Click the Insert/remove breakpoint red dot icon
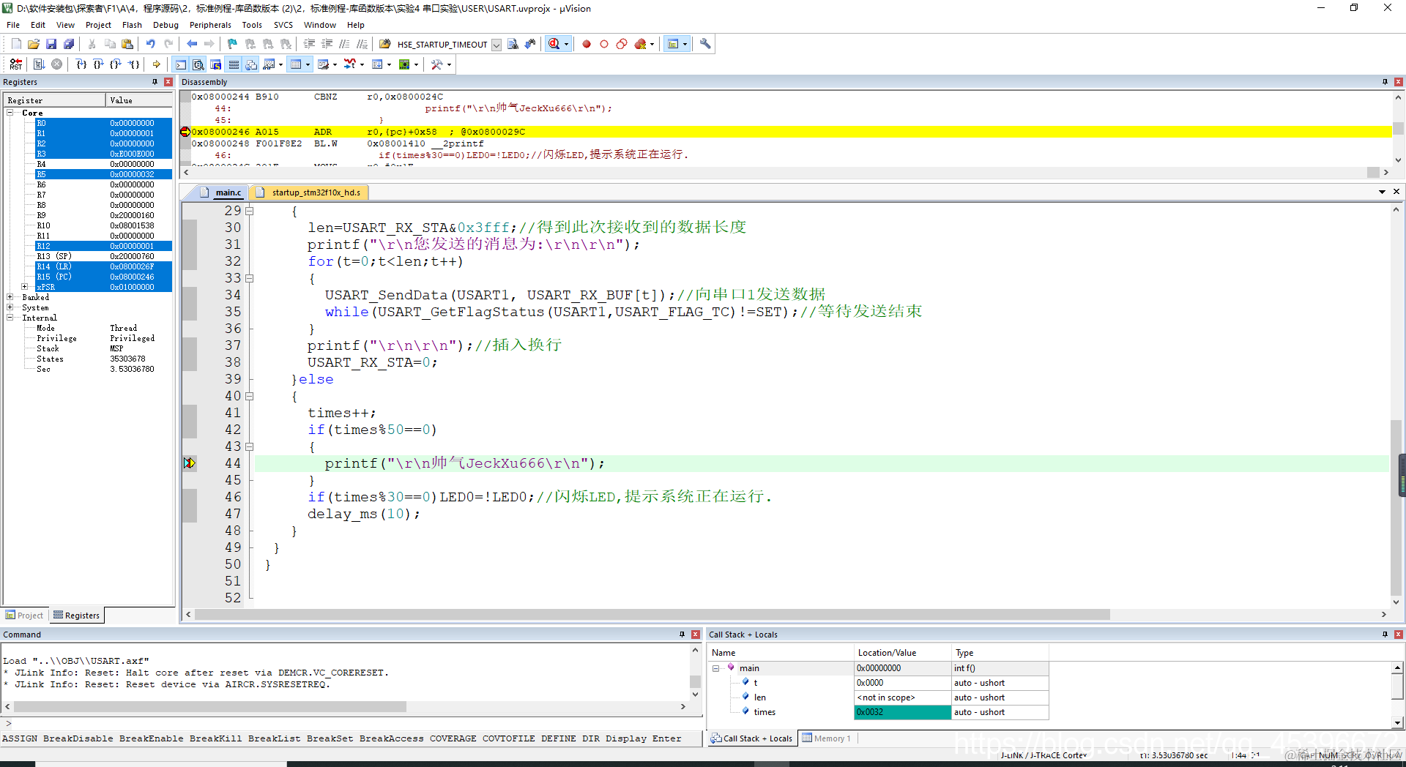The image size is (1406, 767). pos(587,44)
